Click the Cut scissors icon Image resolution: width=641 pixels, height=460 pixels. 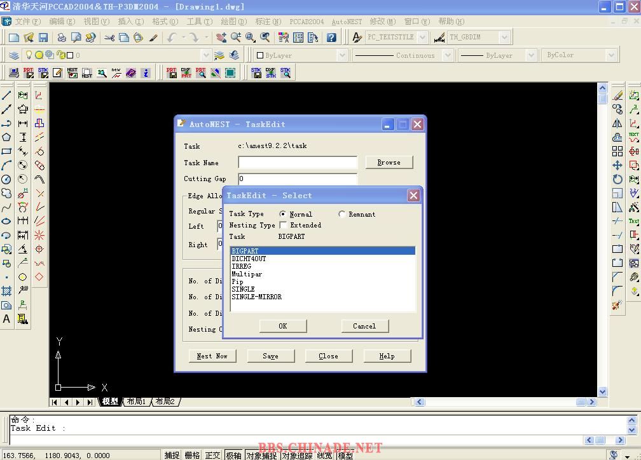pyautogui.click(x=109, y=38)
